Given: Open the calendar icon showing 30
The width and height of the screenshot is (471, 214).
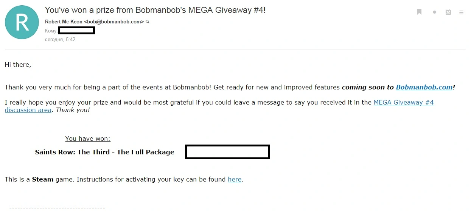Looking at the screenshot, I should click(x=448, y=12).
